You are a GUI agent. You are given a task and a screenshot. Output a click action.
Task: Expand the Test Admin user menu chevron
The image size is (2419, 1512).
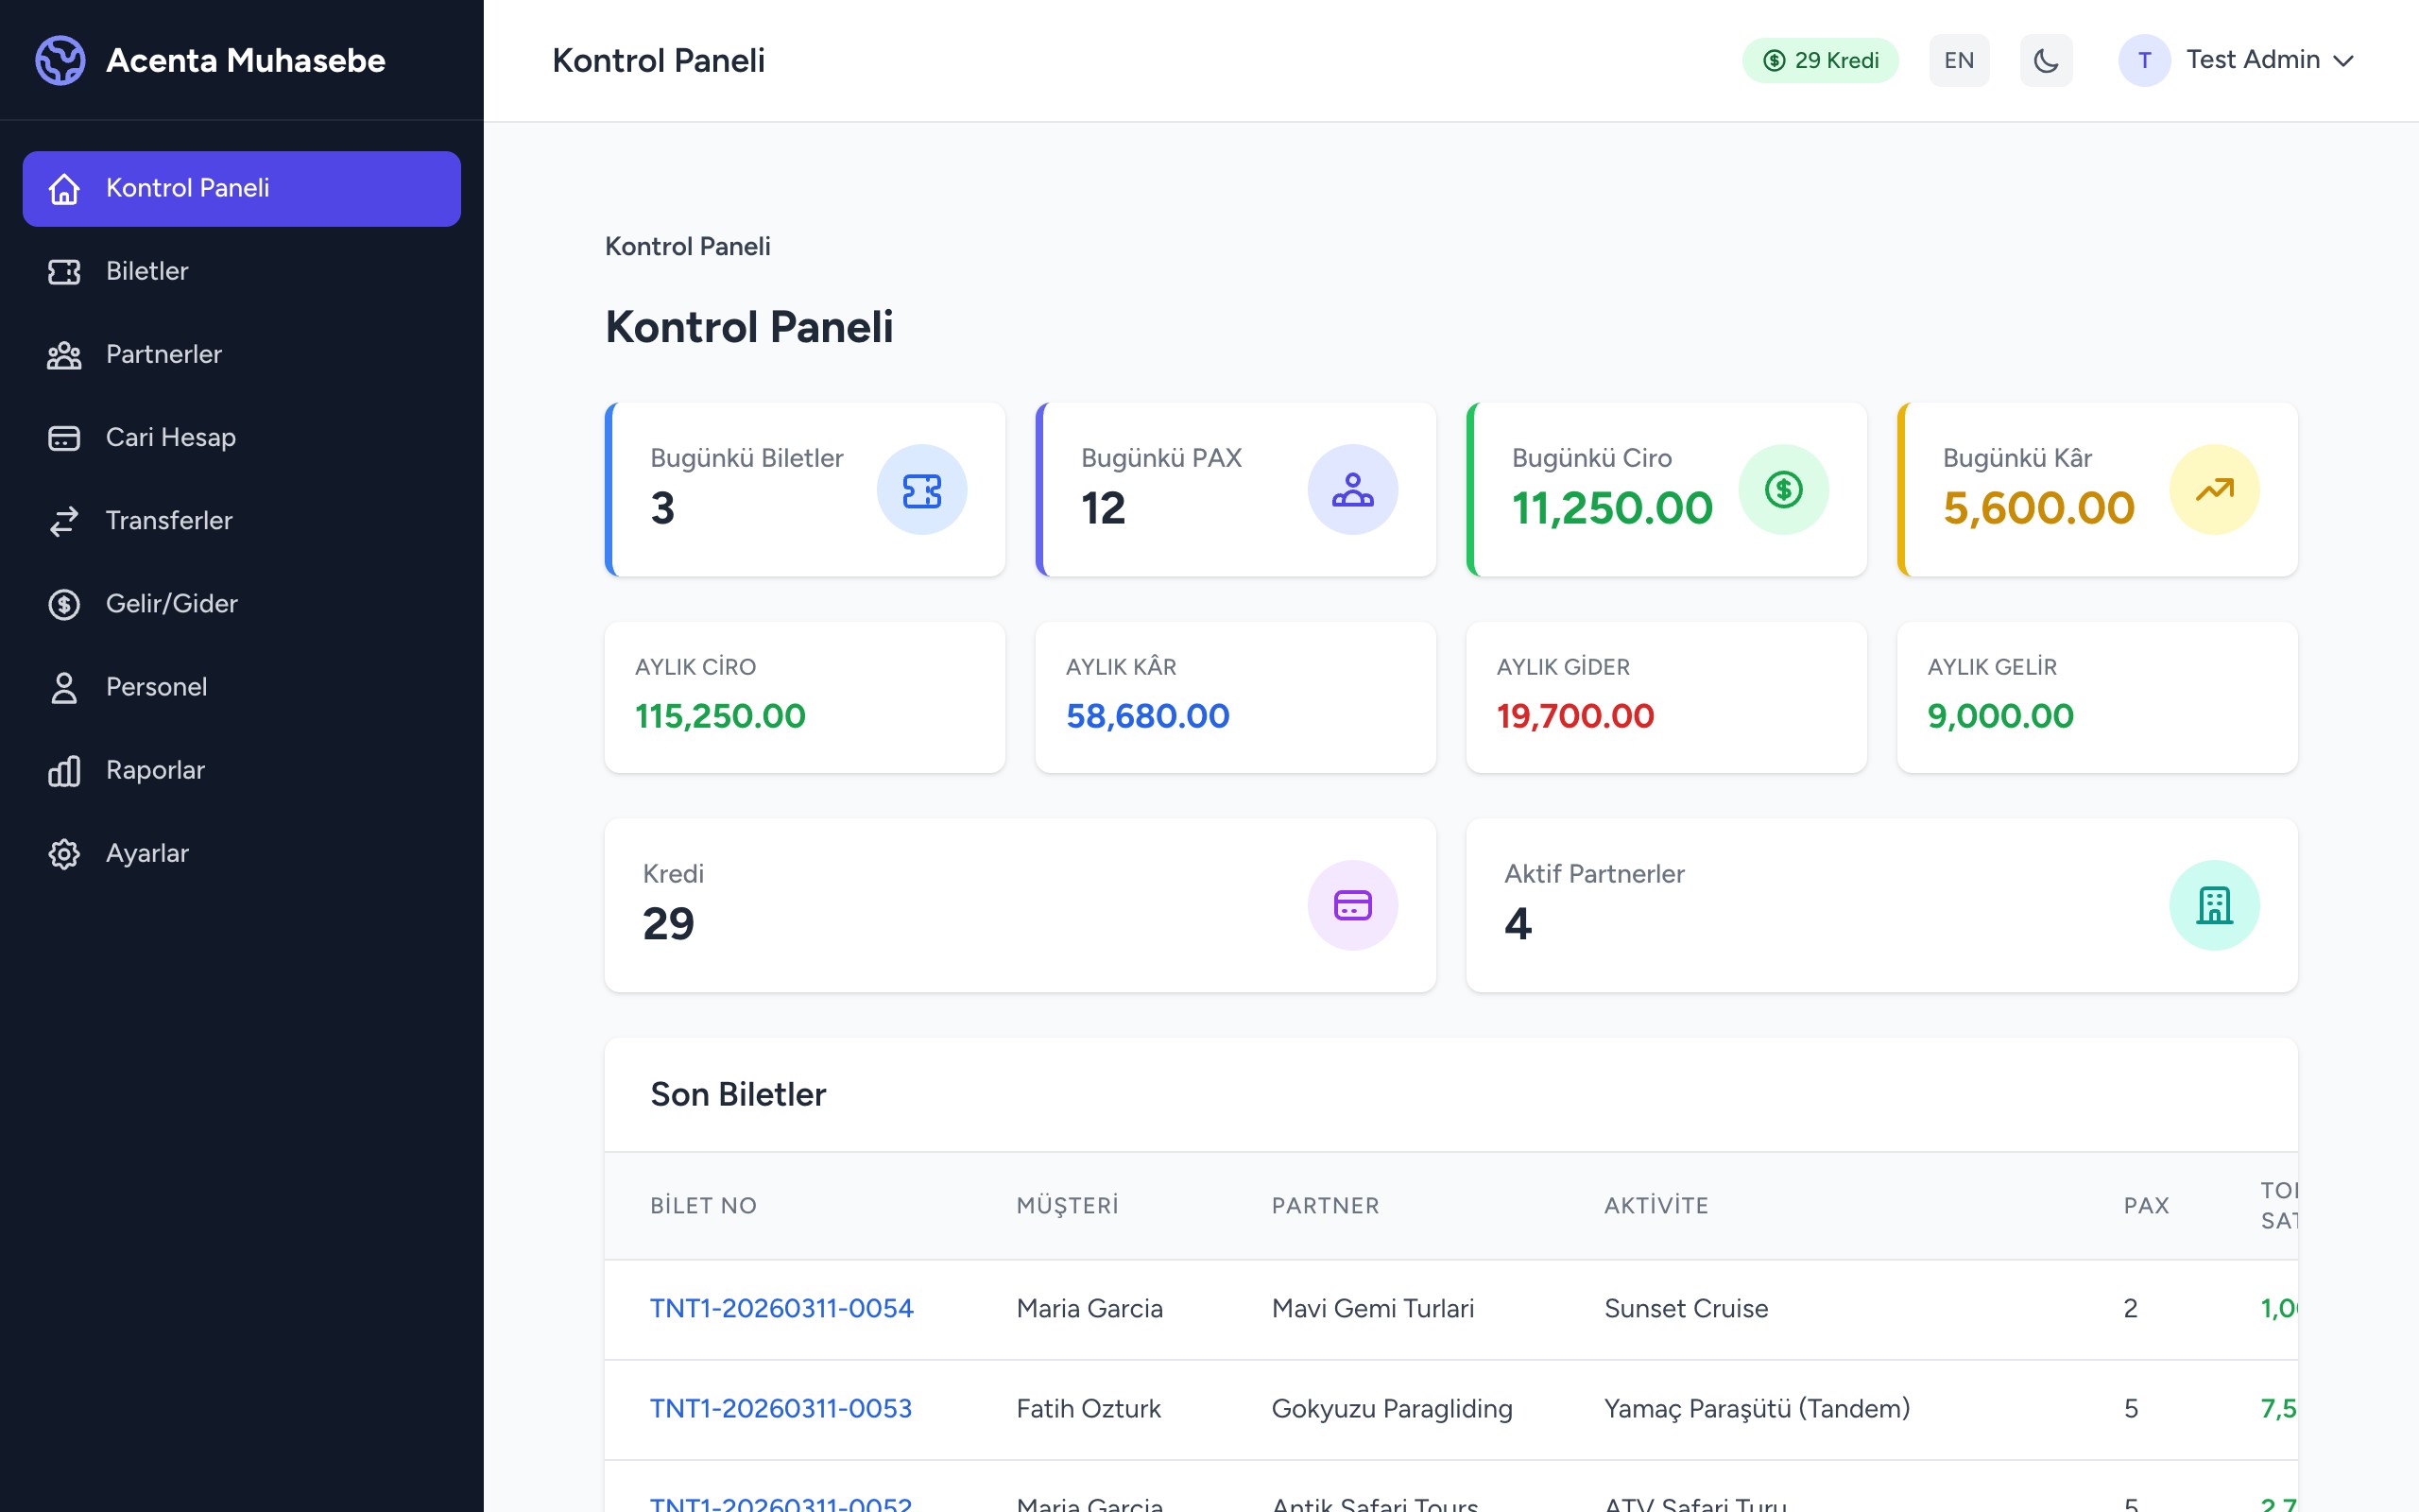(2343, 61)
